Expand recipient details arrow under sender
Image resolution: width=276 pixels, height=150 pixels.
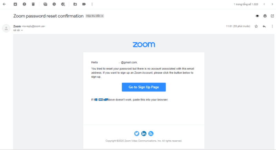tap(22, 30)
